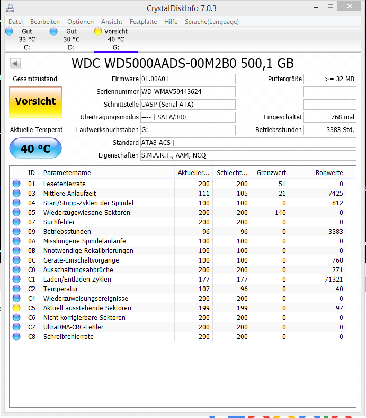This screenshot has width=366, height=418.
Task: Click the yellow status orb for drive G:
Action: click(98, 31)
